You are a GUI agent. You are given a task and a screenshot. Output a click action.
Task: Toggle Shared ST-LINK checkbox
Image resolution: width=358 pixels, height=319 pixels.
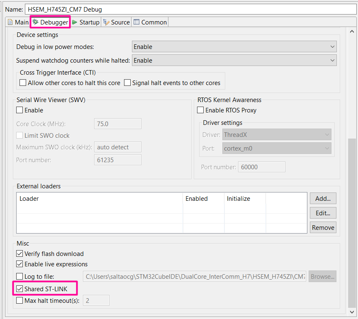(x=19, y=289)
